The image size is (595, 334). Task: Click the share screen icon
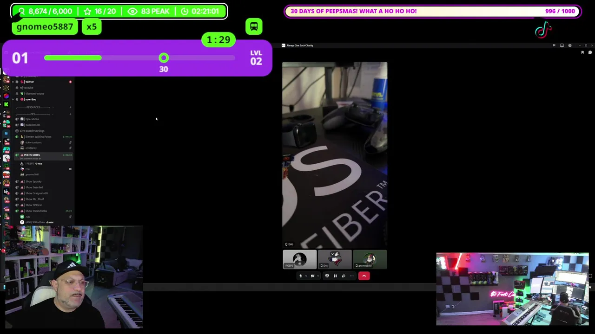point(327,276)
